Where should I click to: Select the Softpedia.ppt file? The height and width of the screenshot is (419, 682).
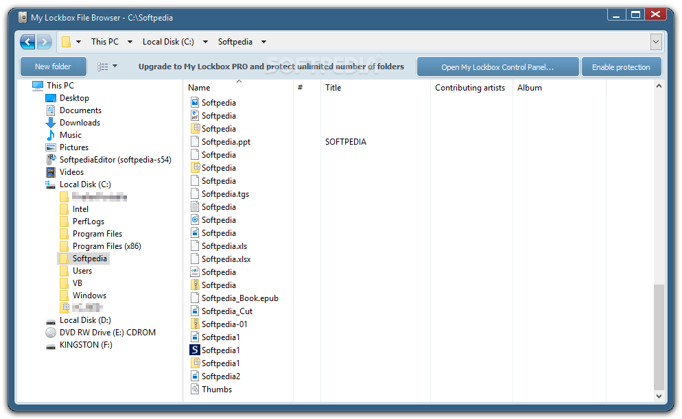tap(226, 142)
